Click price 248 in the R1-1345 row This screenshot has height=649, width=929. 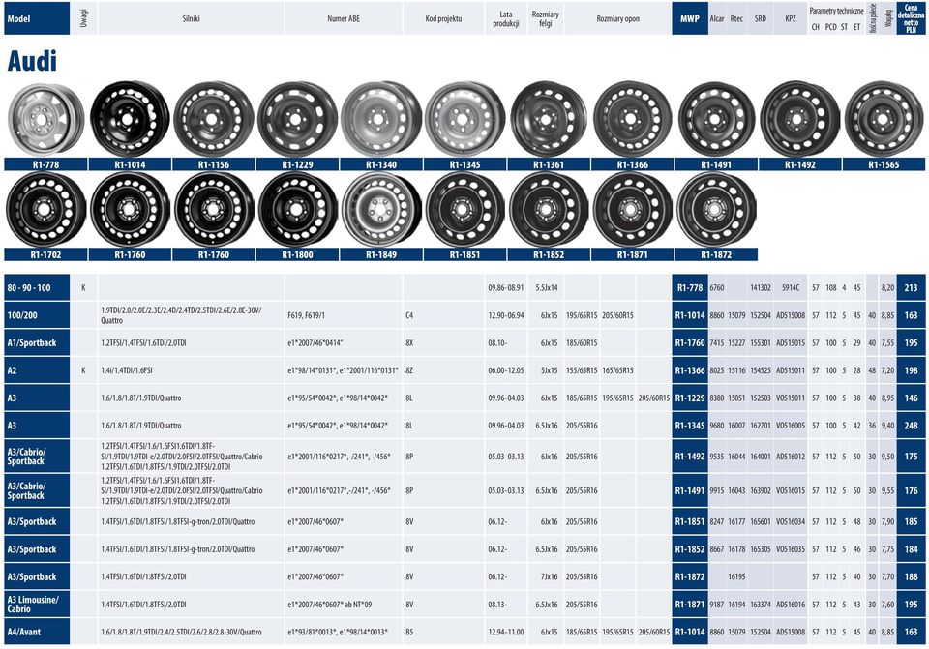[x=912, y=426]
